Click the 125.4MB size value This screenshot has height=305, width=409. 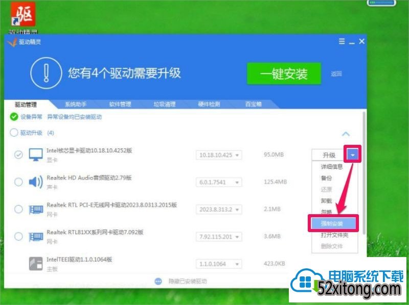coord(275,182)
